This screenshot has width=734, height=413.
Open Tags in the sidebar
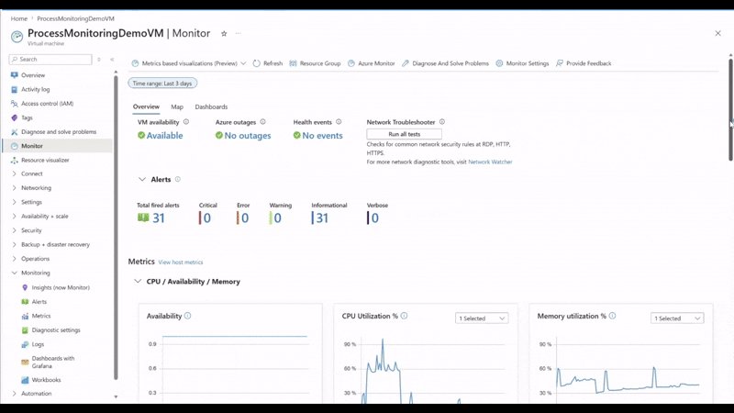pyautogui.click(x=27, y=117)
